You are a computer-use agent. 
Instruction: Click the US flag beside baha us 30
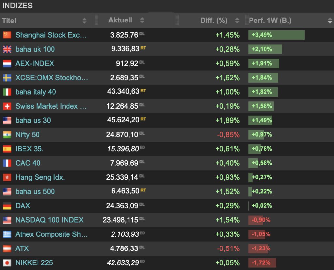pos(7,120)
